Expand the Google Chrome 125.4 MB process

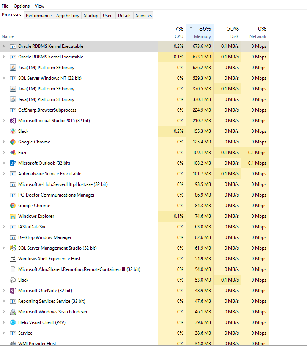3,142
